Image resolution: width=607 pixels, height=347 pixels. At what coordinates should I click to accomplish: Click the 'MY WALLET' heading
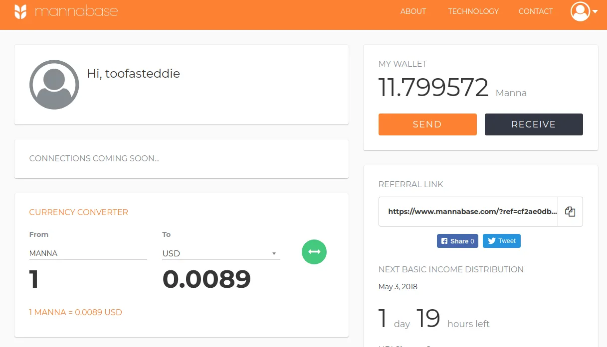pos(403,64)
